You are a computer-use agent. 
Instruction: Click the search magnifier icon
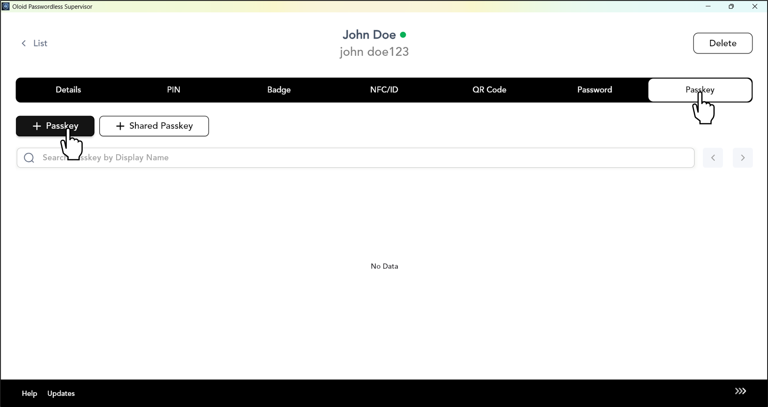[x=29, y=158]
